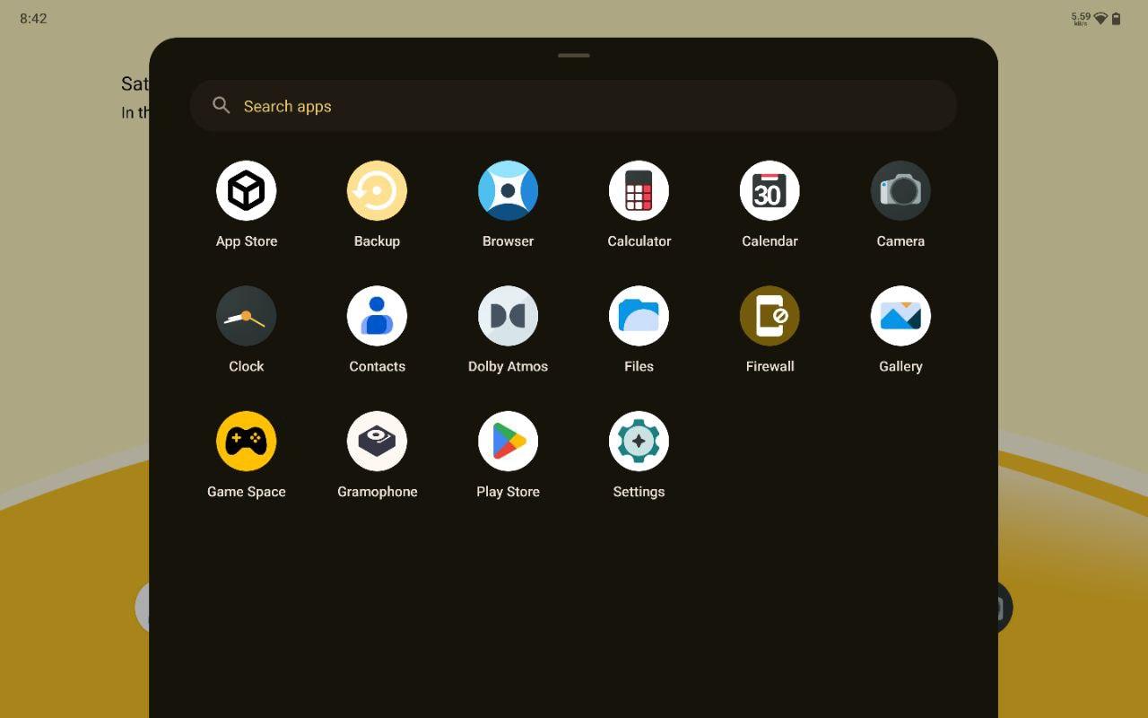Tap the network speed indicator
The width and height of the screenshot is (1148, 718).
click(1081, 18)
